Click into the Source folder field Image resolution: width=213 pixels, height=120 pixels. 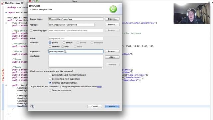[76, 19]
